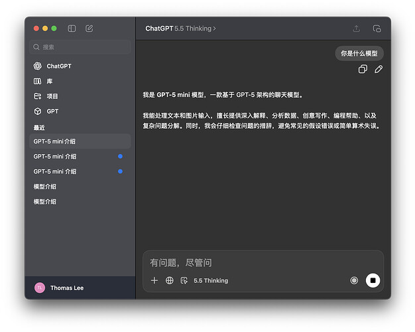
Task: Open the last GPT-5 mini 介绍 chat with blue dot
Action: (x=80, y=171)
